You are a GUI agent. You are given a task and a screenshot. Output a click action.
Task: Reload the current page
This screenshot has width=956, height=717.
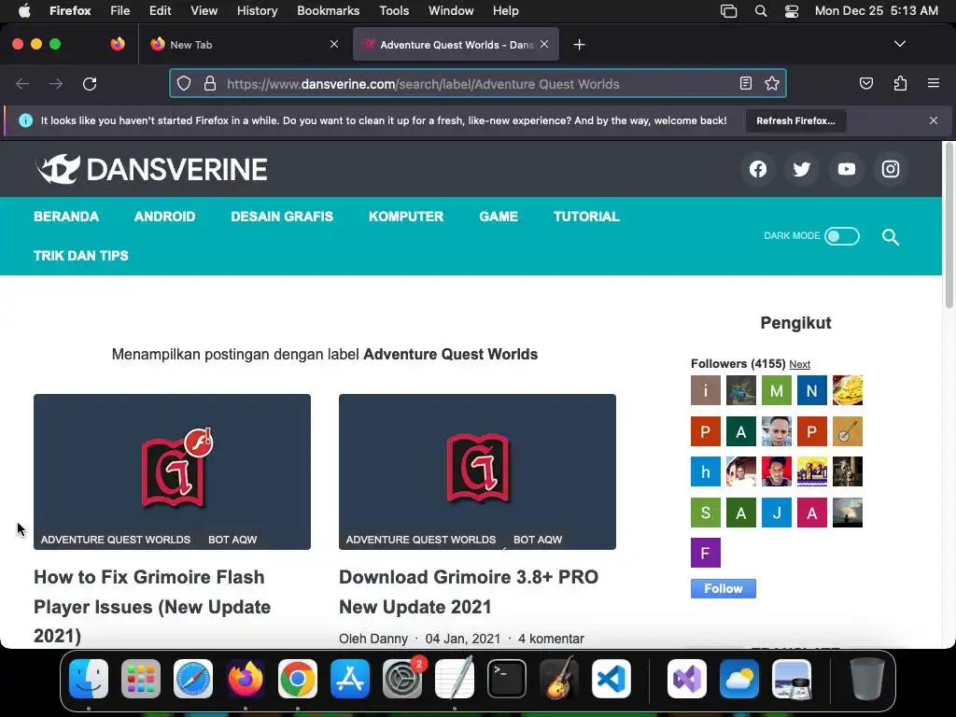click(x=90, y=83)
